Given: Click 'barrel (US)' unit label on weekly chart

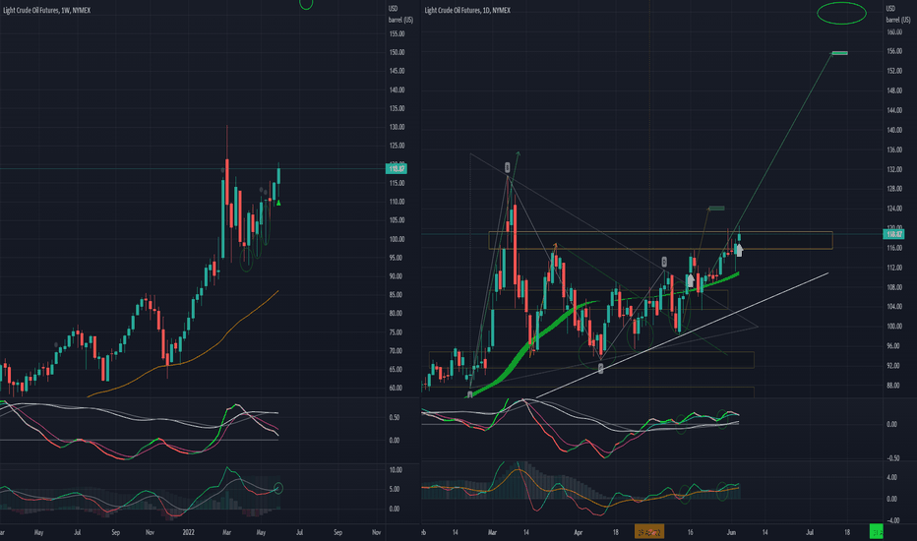Looking at the screenshot, I should click(400, 20).
